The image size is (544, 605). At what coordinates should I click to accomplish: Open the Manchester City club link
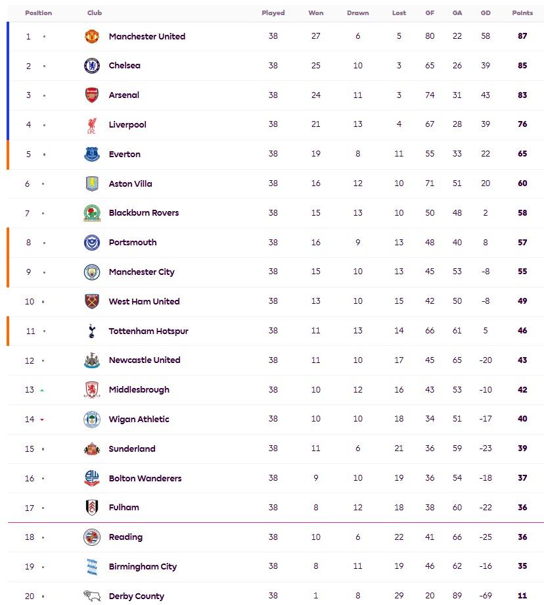[x=141, y=272]
